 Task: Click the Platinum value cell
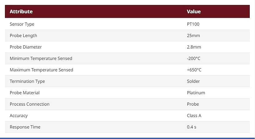[x=196, y=93]
